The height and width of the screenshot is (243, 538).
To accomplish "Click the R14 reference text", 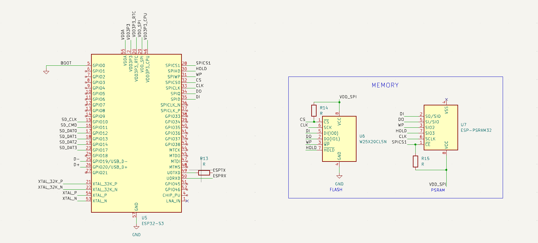I will coord(324,108).
